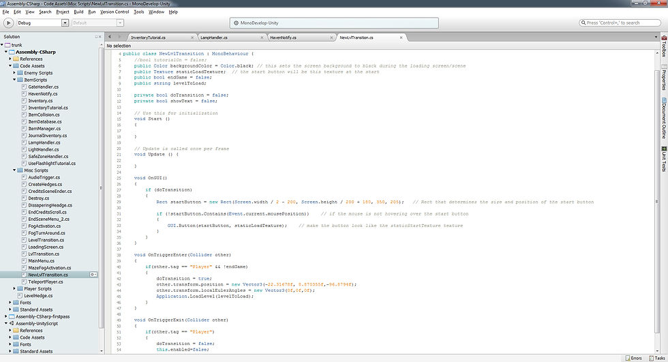Show the Errors pad

click(633, 358)
